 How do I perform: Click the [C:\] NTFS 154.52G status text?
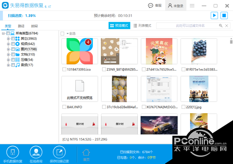(85, 139)
